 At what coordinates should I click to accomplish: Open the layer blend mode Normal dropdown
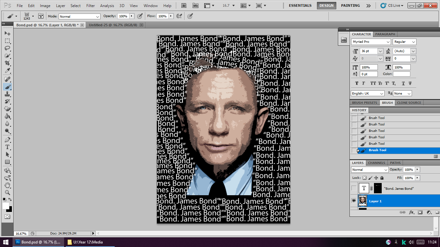click(x=370, y=169)
